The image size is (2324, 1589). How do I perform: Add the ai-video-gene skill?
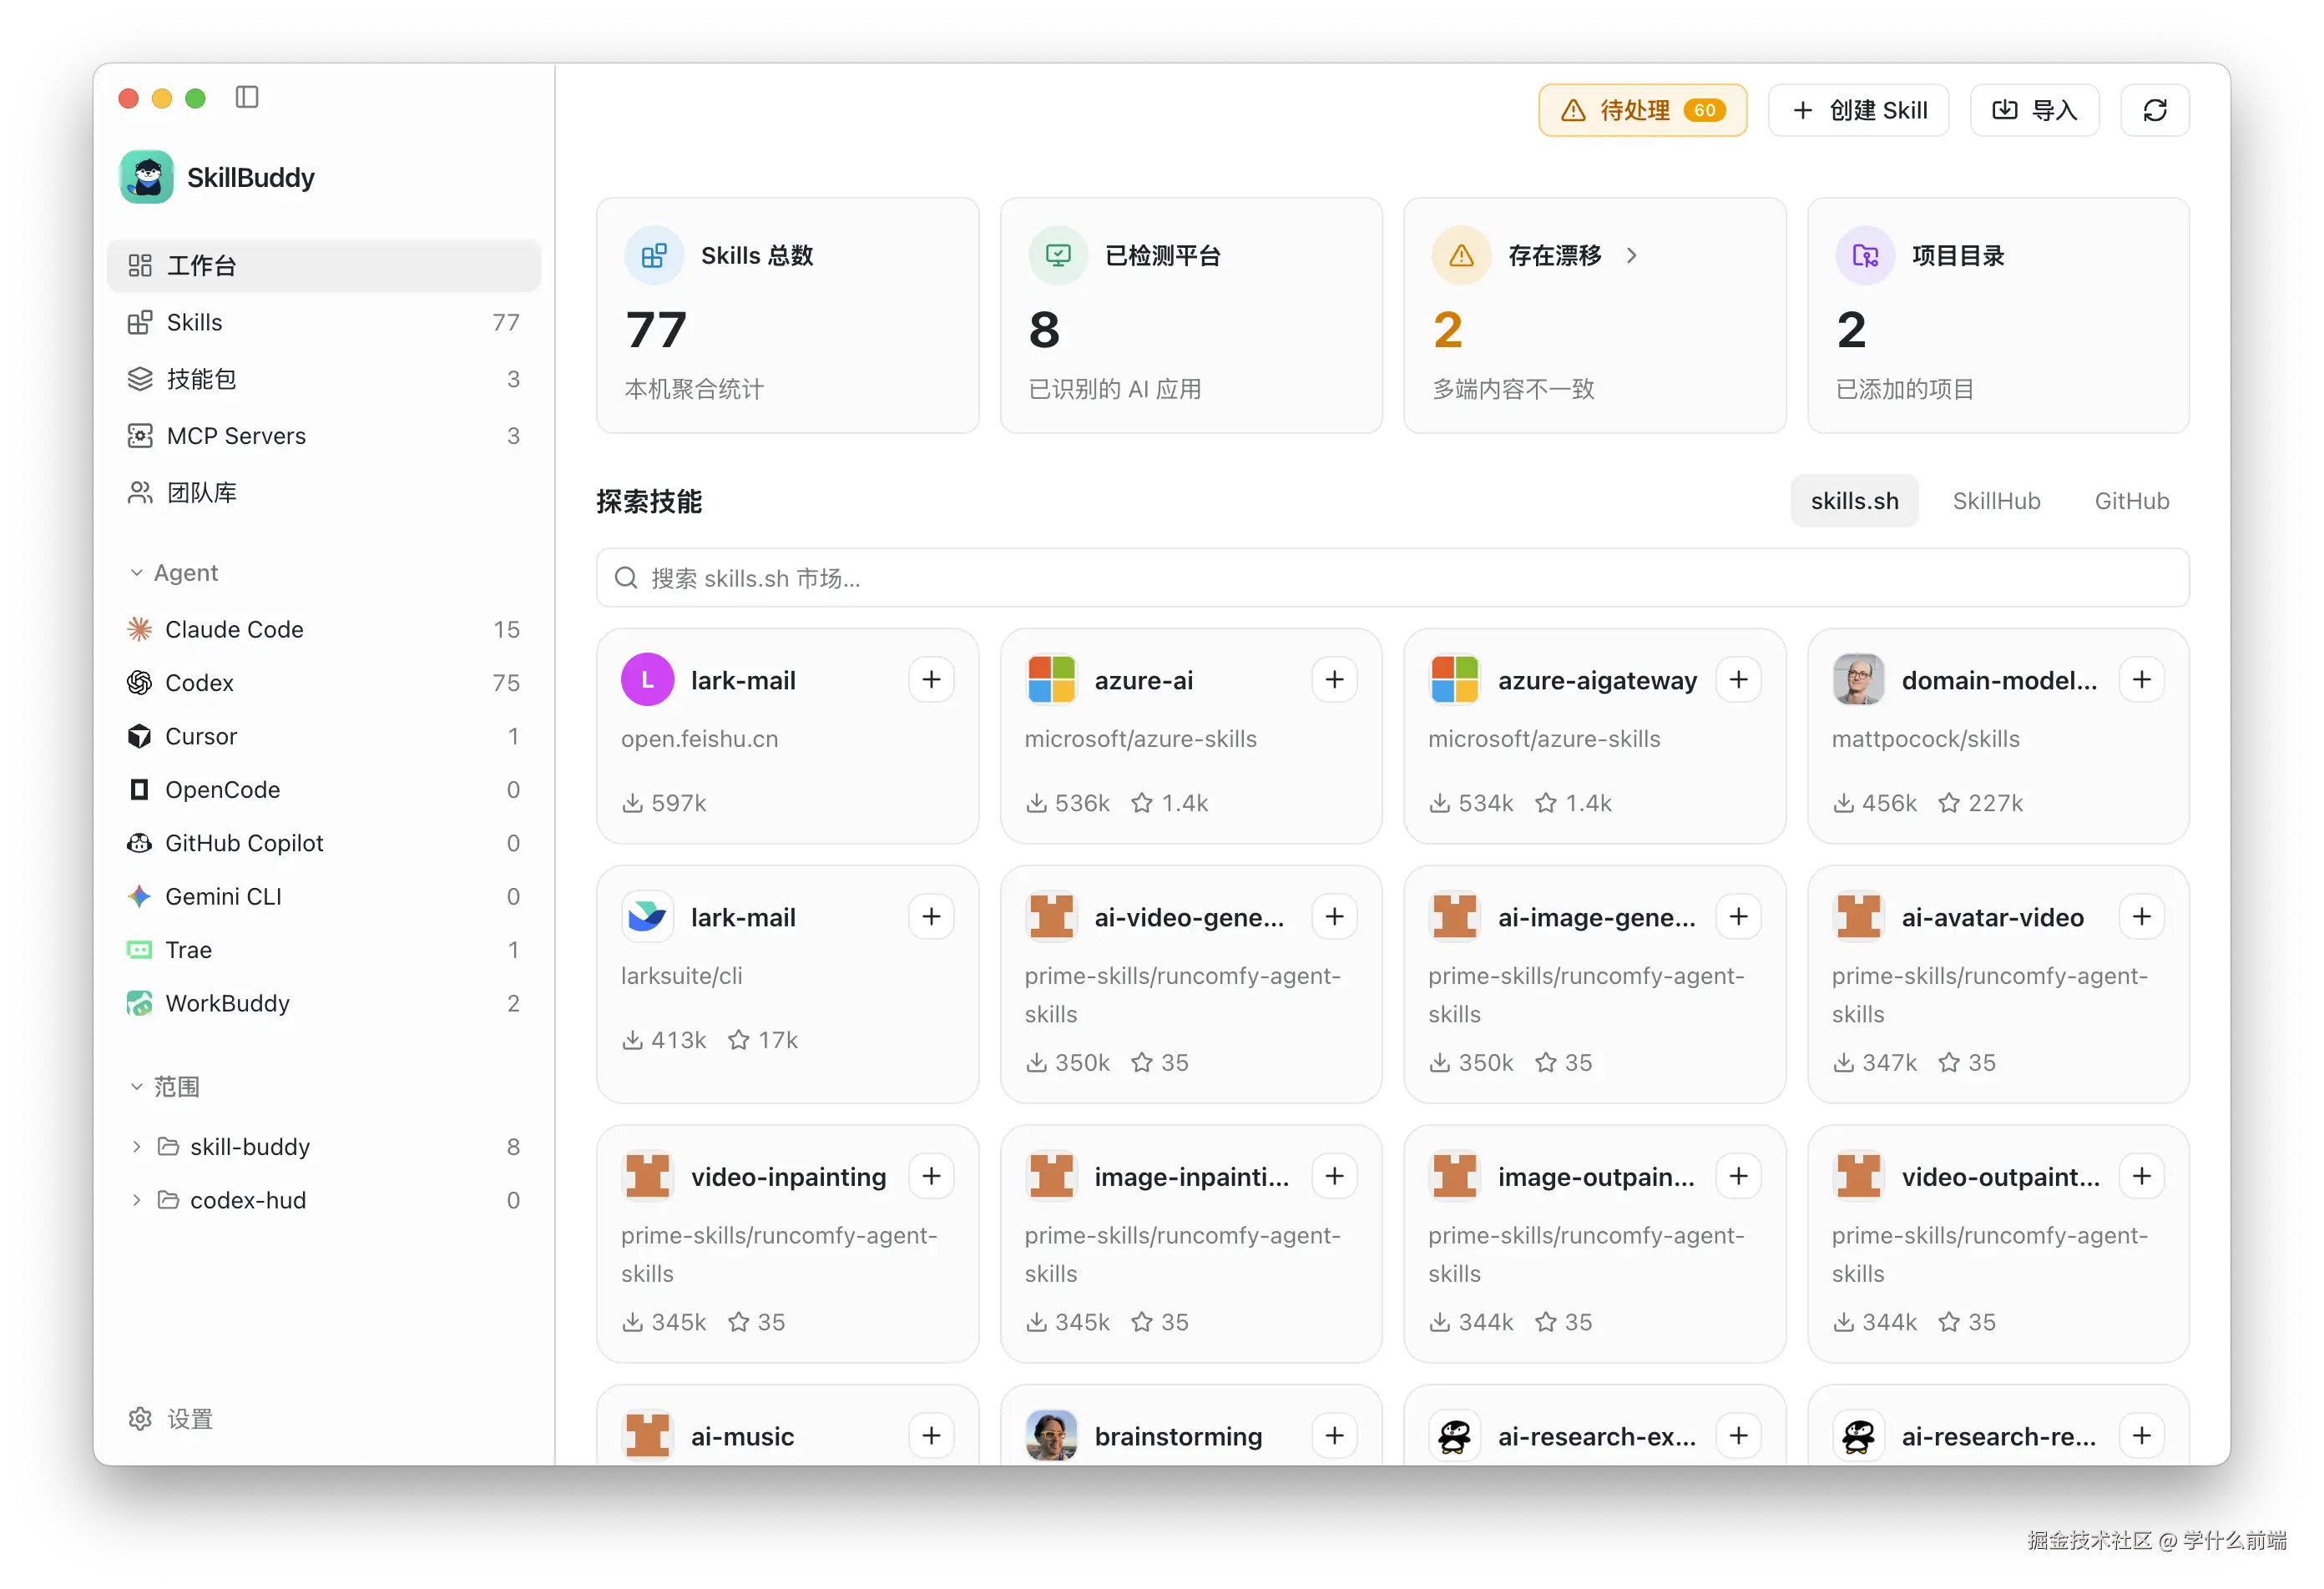(1334, 917)
